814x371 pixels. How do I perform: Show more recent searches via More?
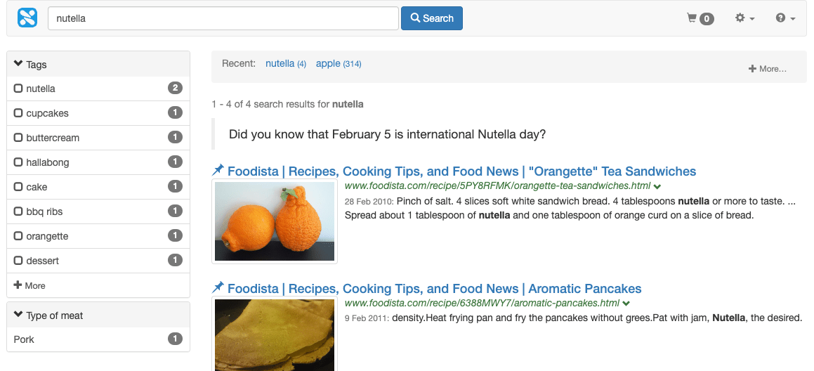coord(768,69)
